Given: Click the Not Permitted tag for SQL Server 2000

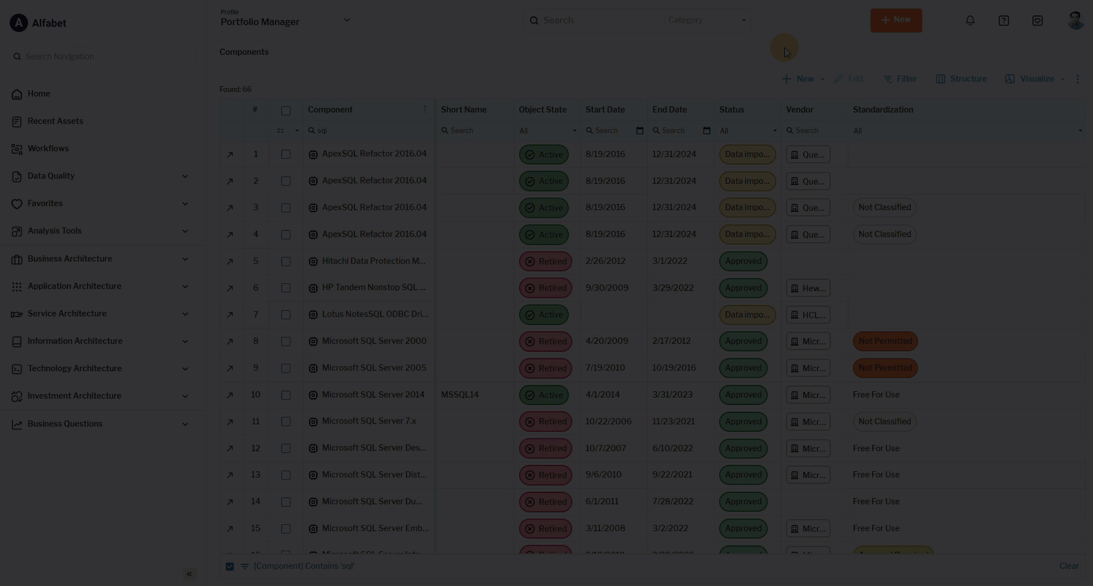Looking at the screenshot, I should (885, 341).
